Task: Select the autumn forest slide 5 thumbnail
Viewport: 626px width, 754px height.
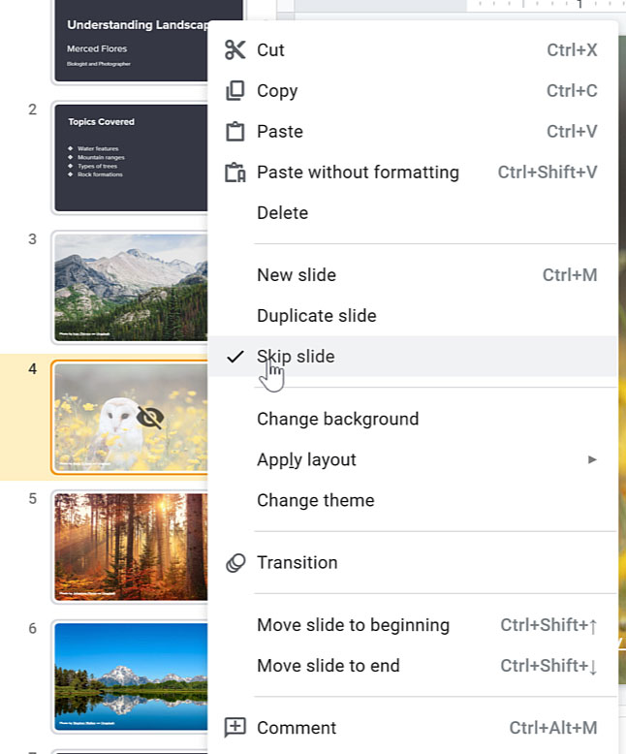Action: (132, 547)
